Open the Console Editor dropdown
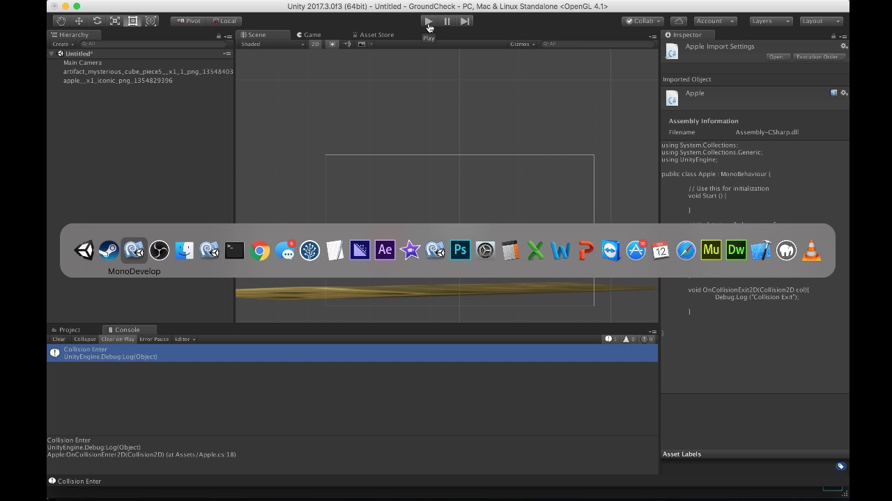This screenshot has width=892, height=501. coord(185,339)
